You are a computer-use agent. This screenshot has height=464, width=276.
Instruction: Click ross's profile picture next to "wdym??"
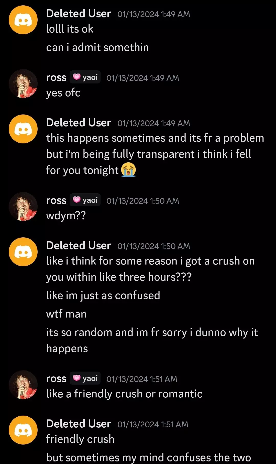click(23, 206)
